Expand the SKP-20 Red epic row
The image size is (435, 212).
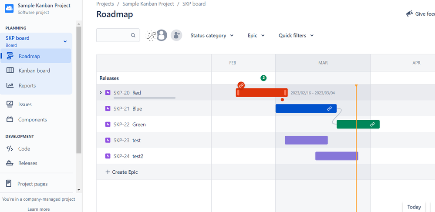coord(101,93)
